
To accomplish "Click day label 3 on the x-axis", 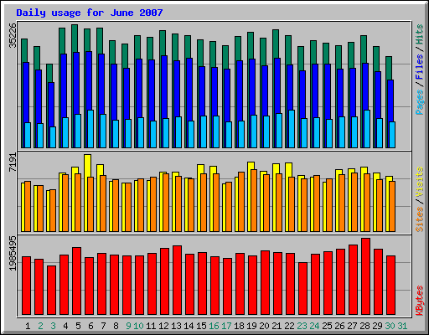I will (x=53, y=326).
